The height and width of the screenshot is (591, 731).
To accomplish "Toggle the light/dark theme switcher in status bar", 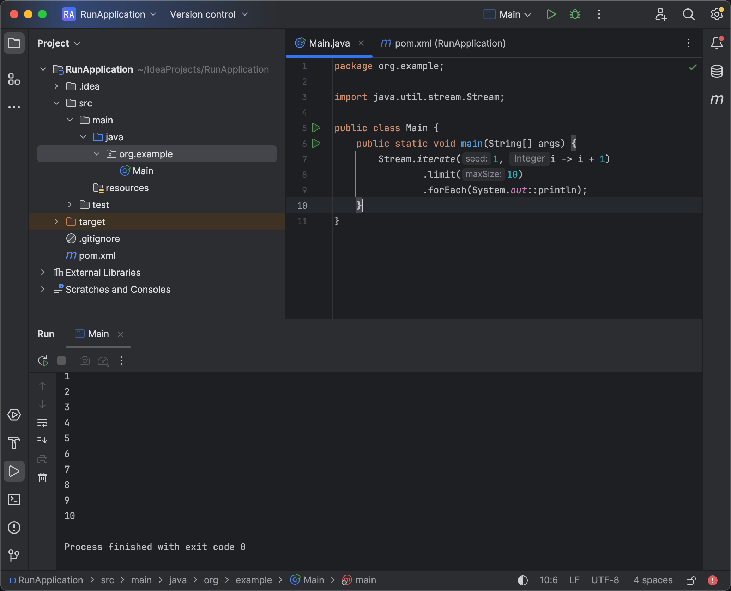I will (523, 580).
